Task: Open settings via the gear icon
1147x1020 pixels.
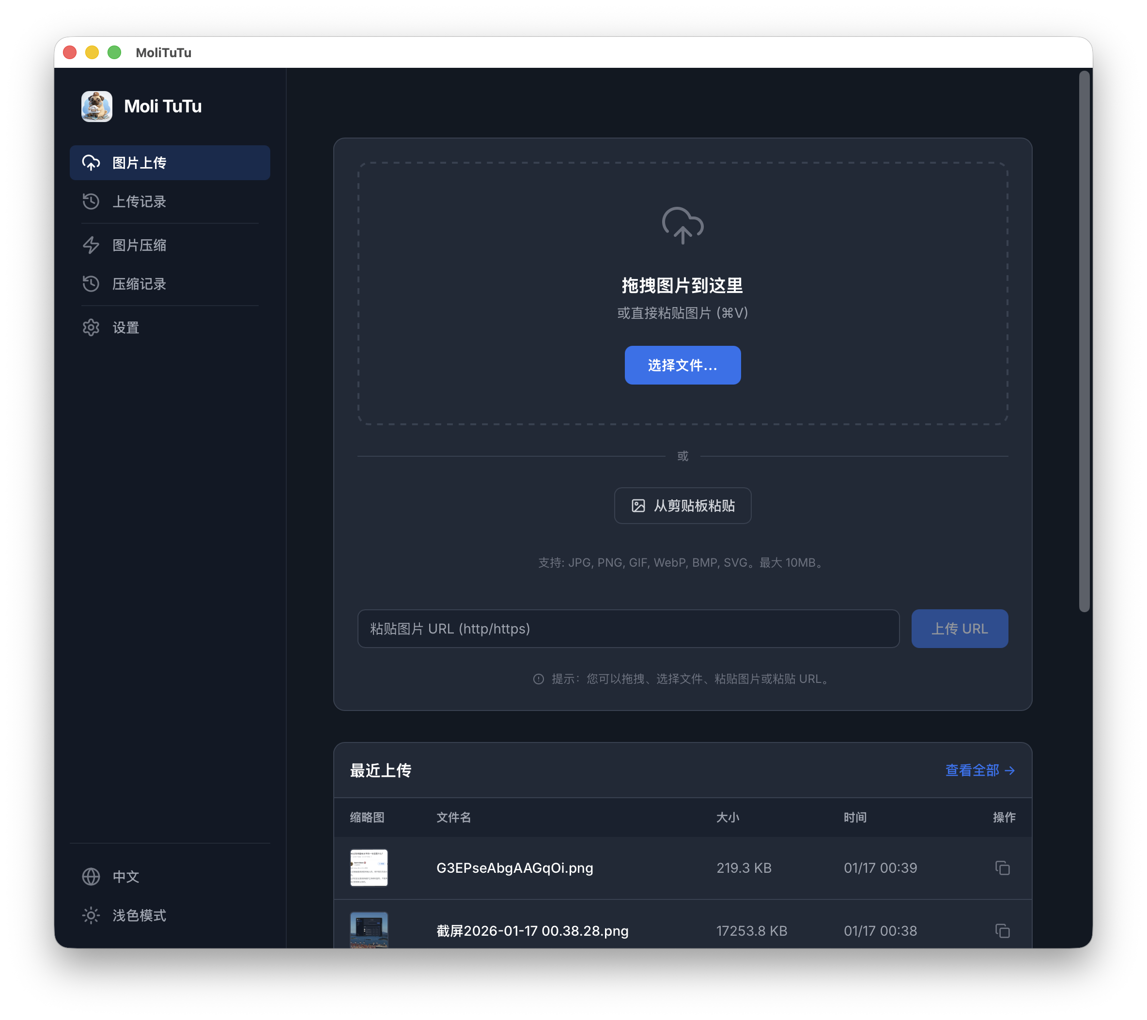Action: tap(91, 327)
